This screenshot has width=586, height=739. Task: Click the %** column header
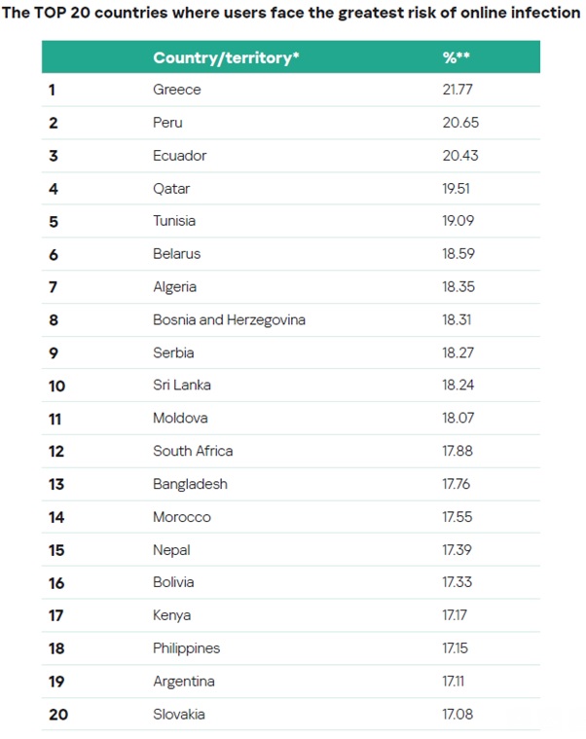click(x=456, y=57)
